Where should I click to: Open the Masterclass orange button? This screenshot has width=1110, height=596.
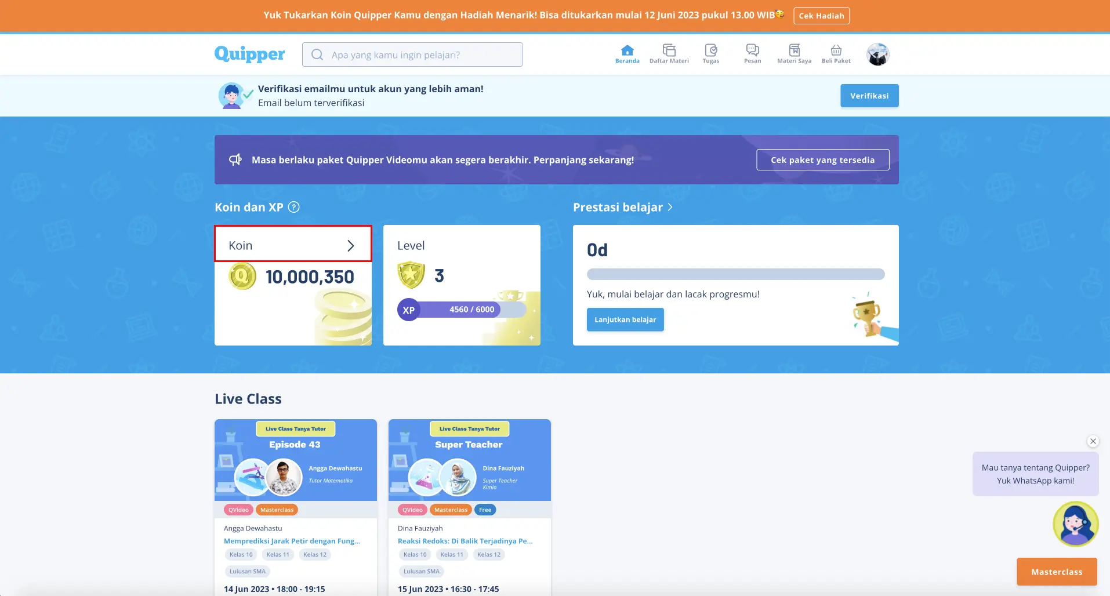[x=1057, y=572]
